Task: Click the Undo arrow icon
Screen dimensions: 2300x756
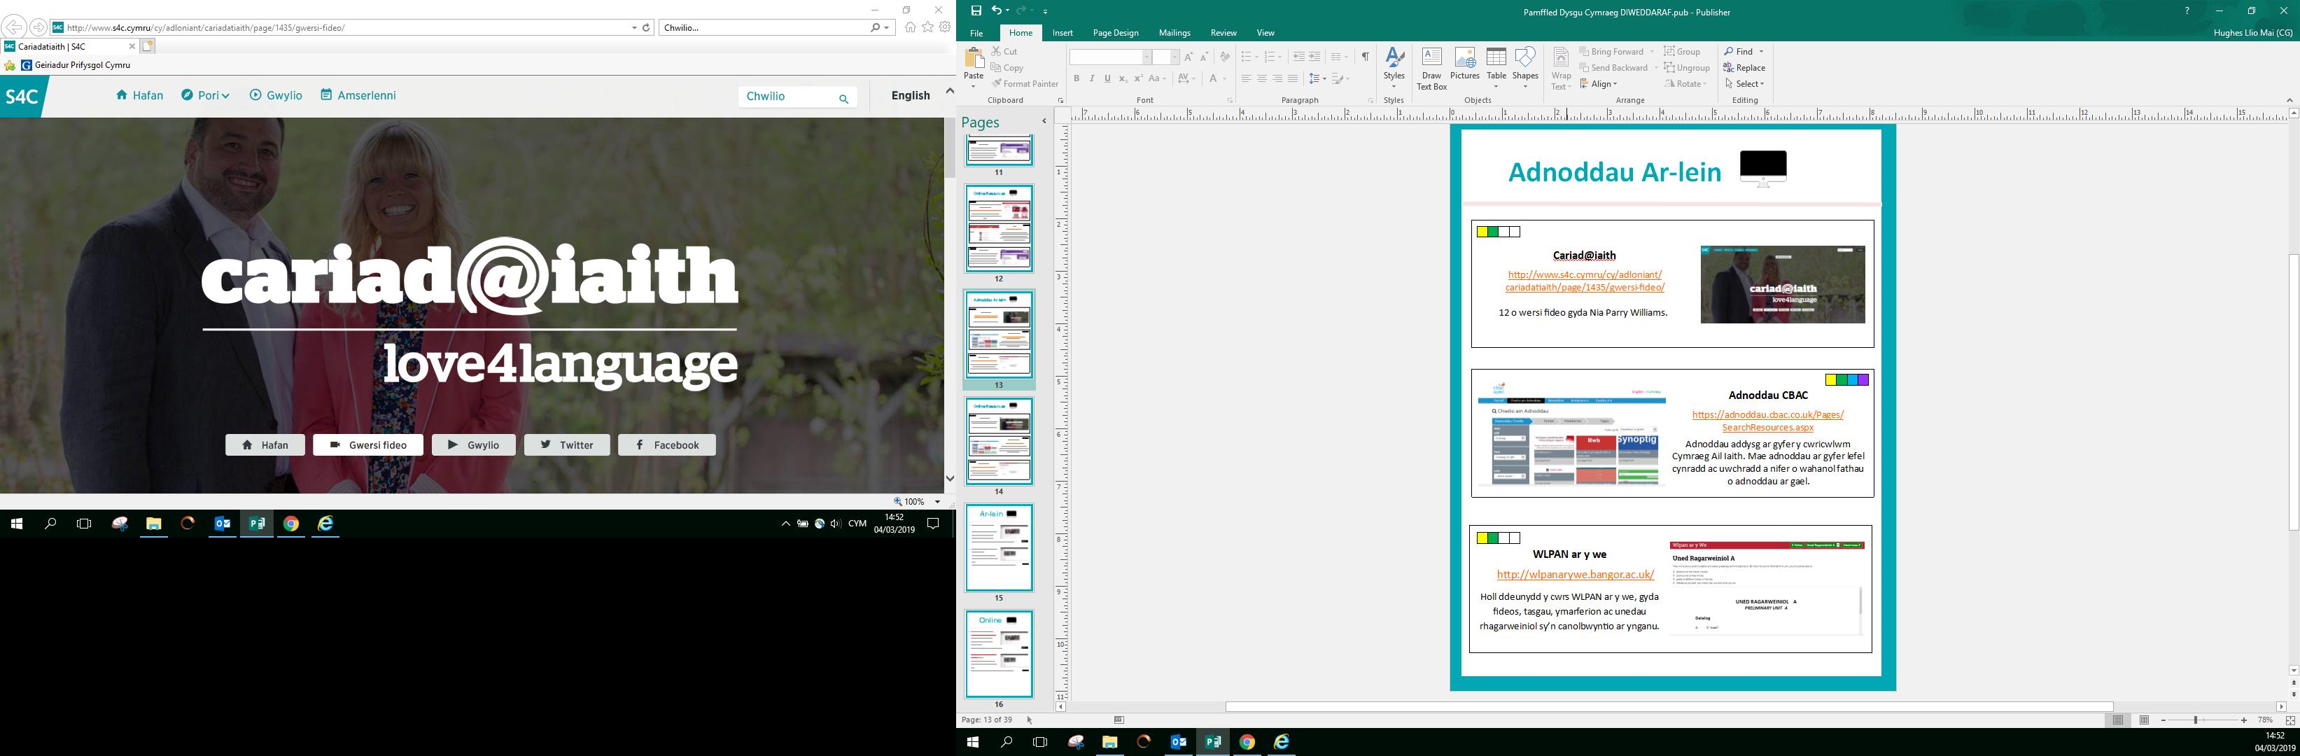Action: click(997, 10)
